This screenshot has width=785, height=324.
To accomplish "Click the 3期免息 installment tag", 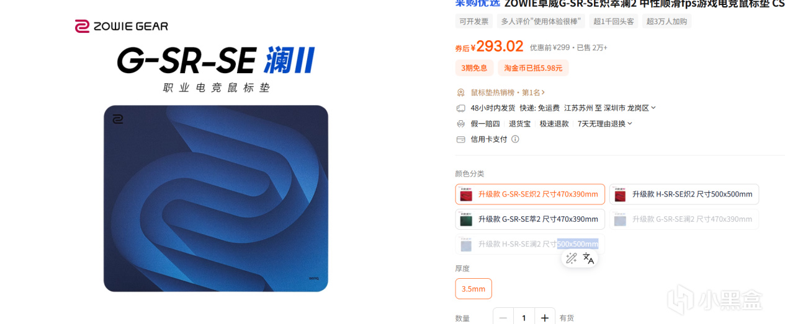I will pyautogui.click(x=474, y=68).
